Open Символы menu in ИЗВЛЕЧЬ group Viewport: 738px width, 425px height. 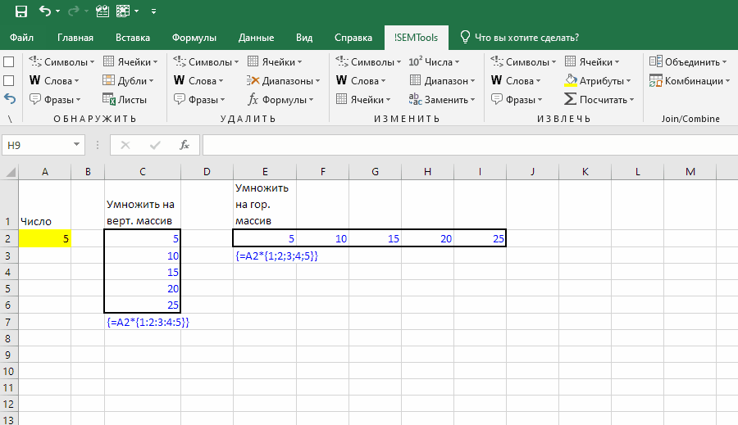(x=523, y=62)
